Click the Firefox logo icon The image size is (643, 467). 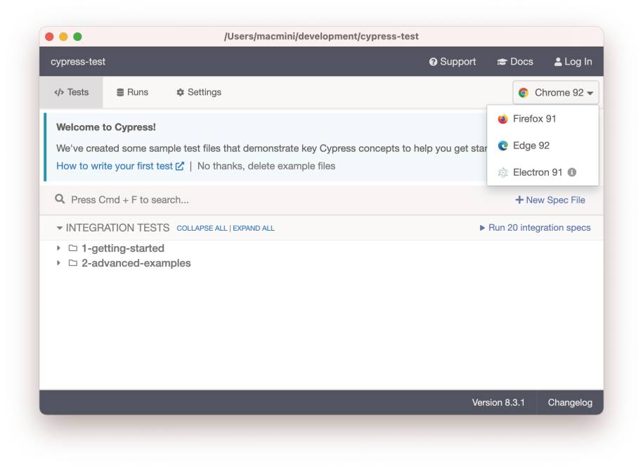click(x=502, y=119)
